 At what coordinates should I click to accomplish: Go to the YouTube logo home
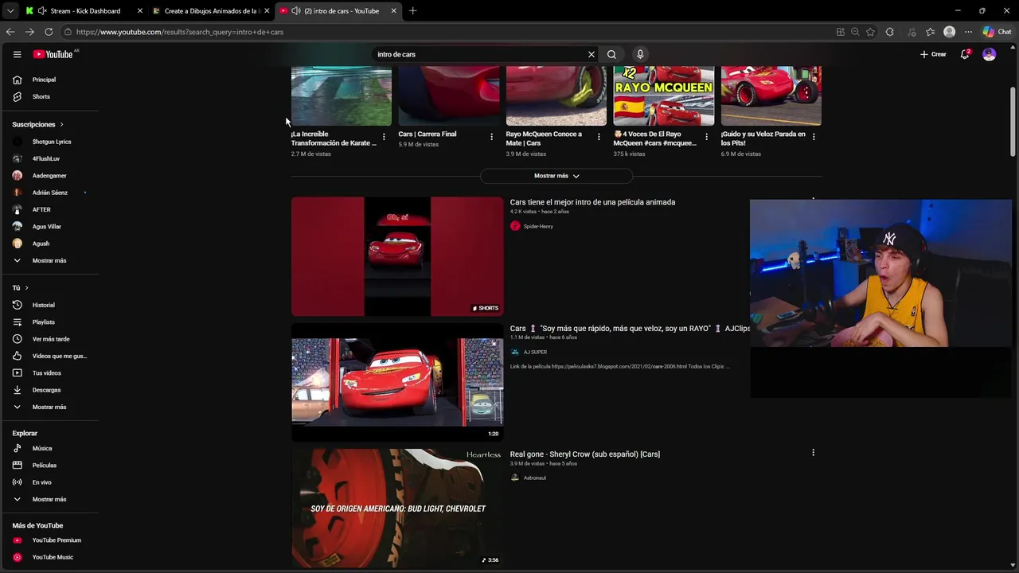[x=53, y=54]
